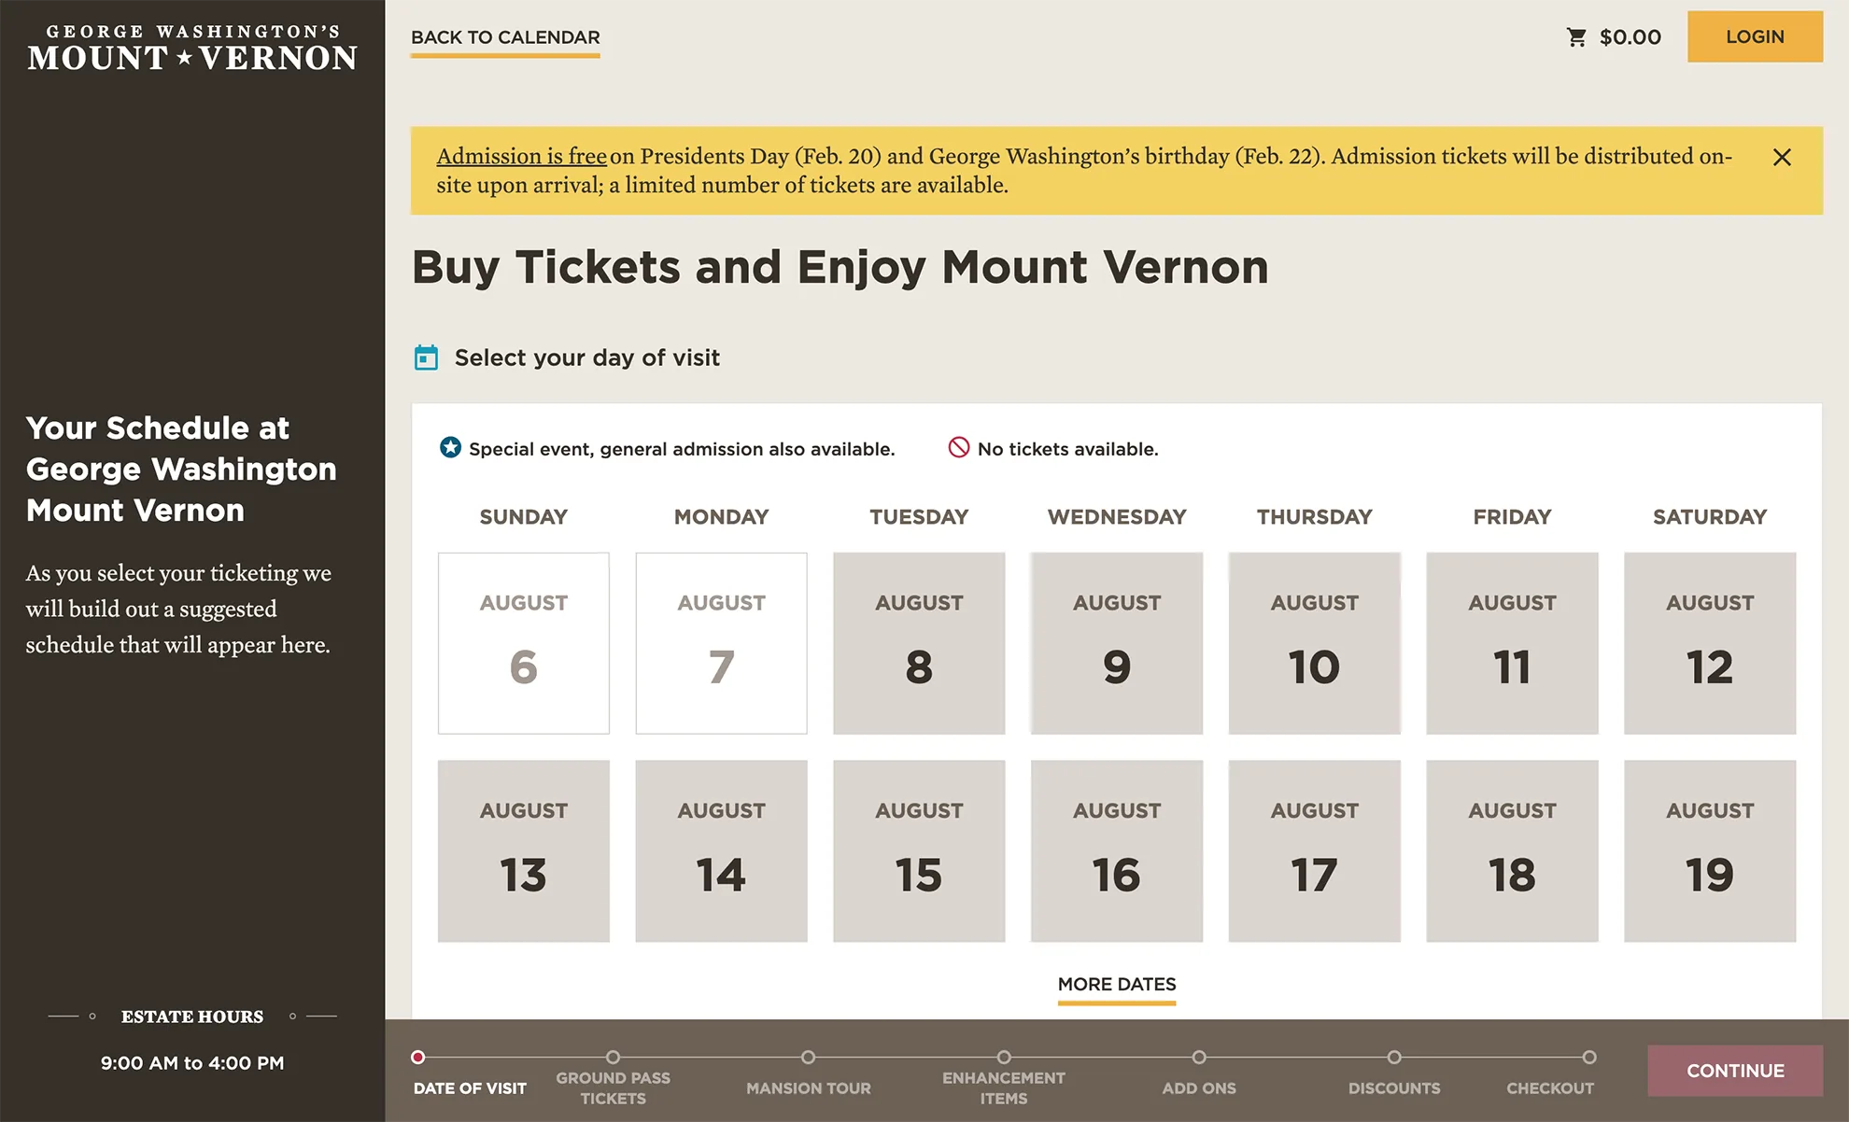Choose Wednesday August 9
Image resolution: width=1849 pixels, height=1122 pixels.
pyautogui.click(x=1117, y=643)
